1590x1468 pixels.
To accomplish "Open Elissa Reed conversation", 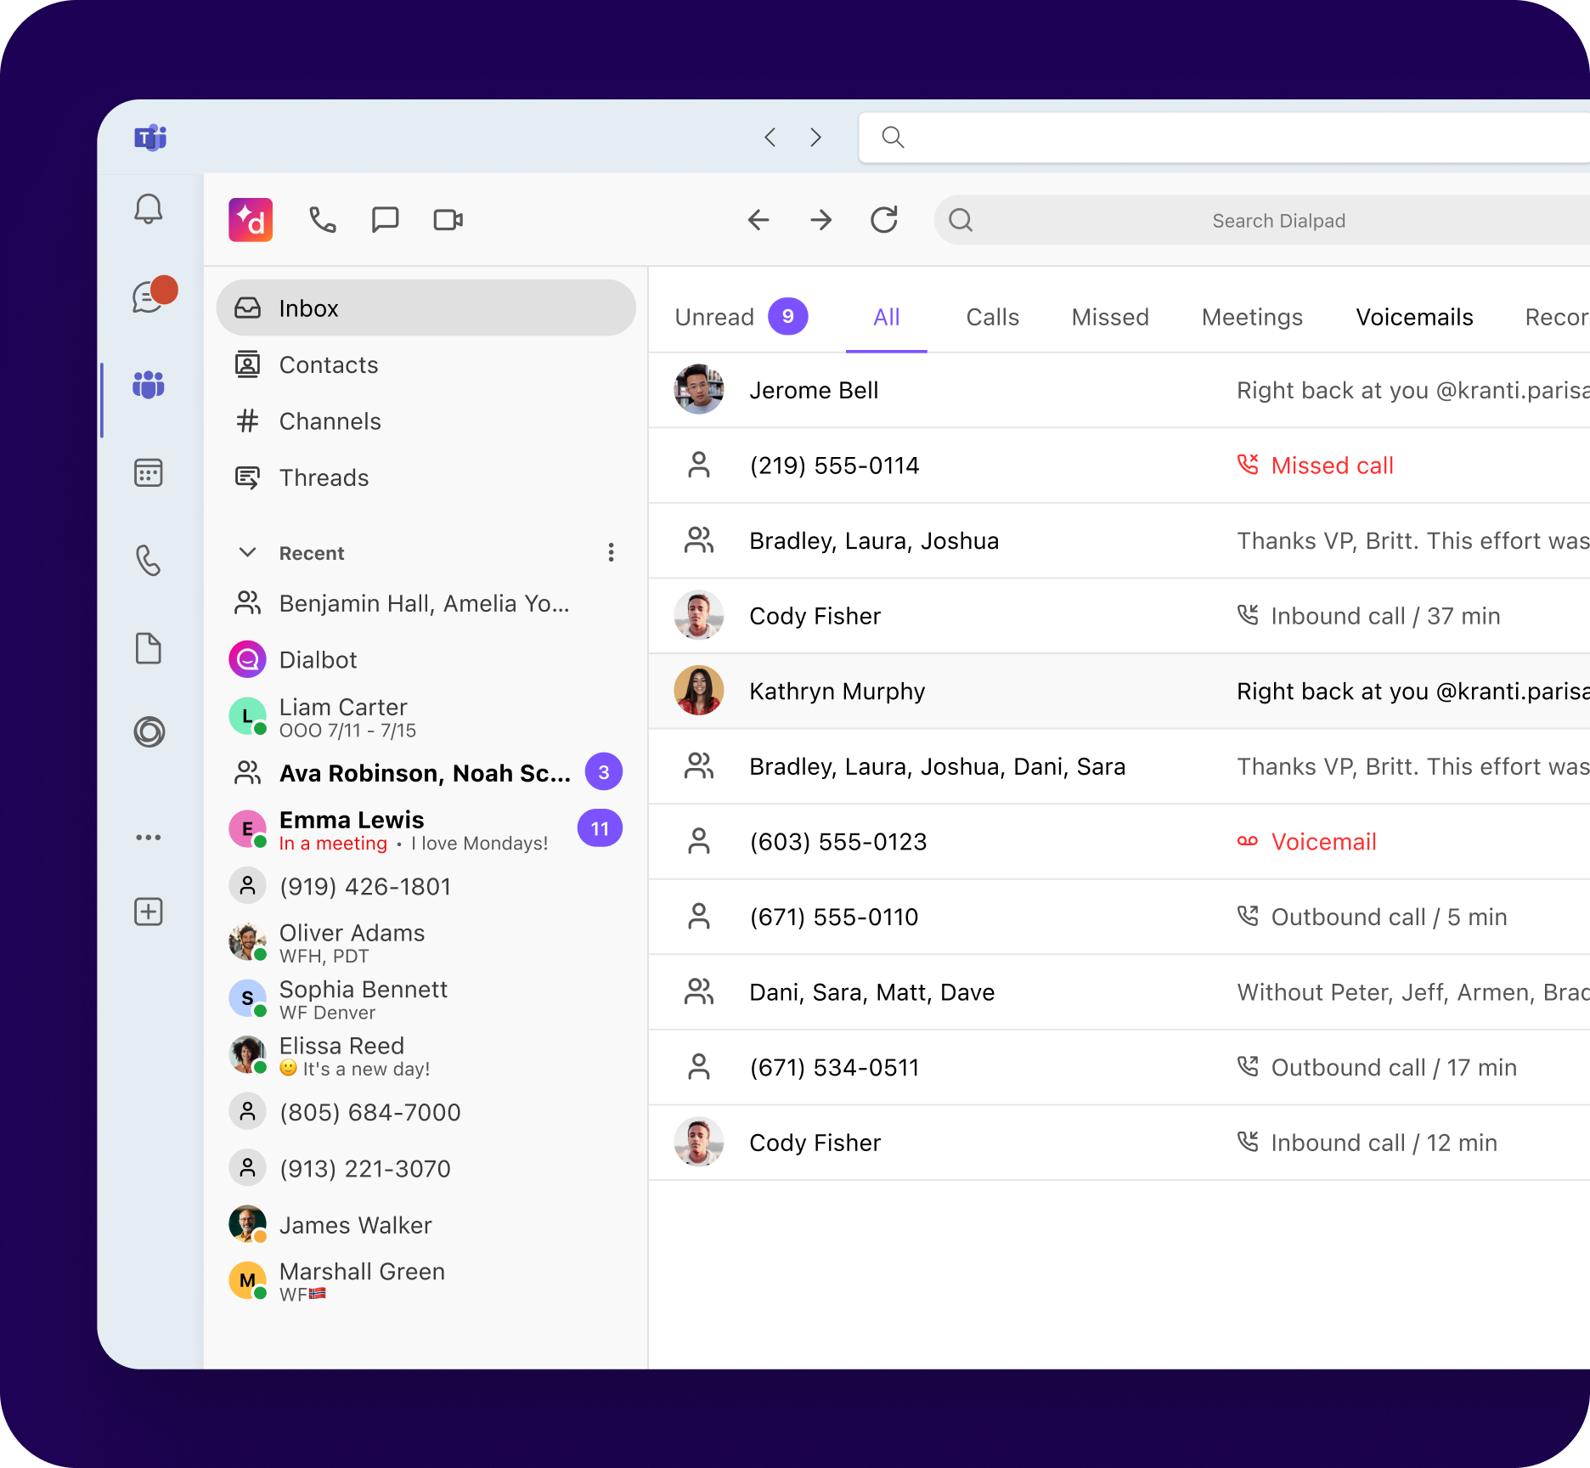I will pos(426,1055).
